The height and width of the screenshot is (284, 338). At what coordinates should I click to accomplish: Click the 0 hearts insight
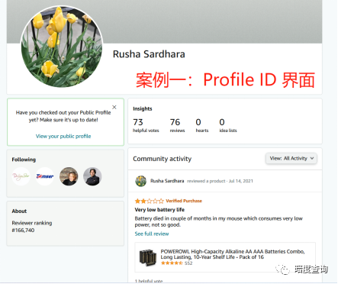(202, 125)
